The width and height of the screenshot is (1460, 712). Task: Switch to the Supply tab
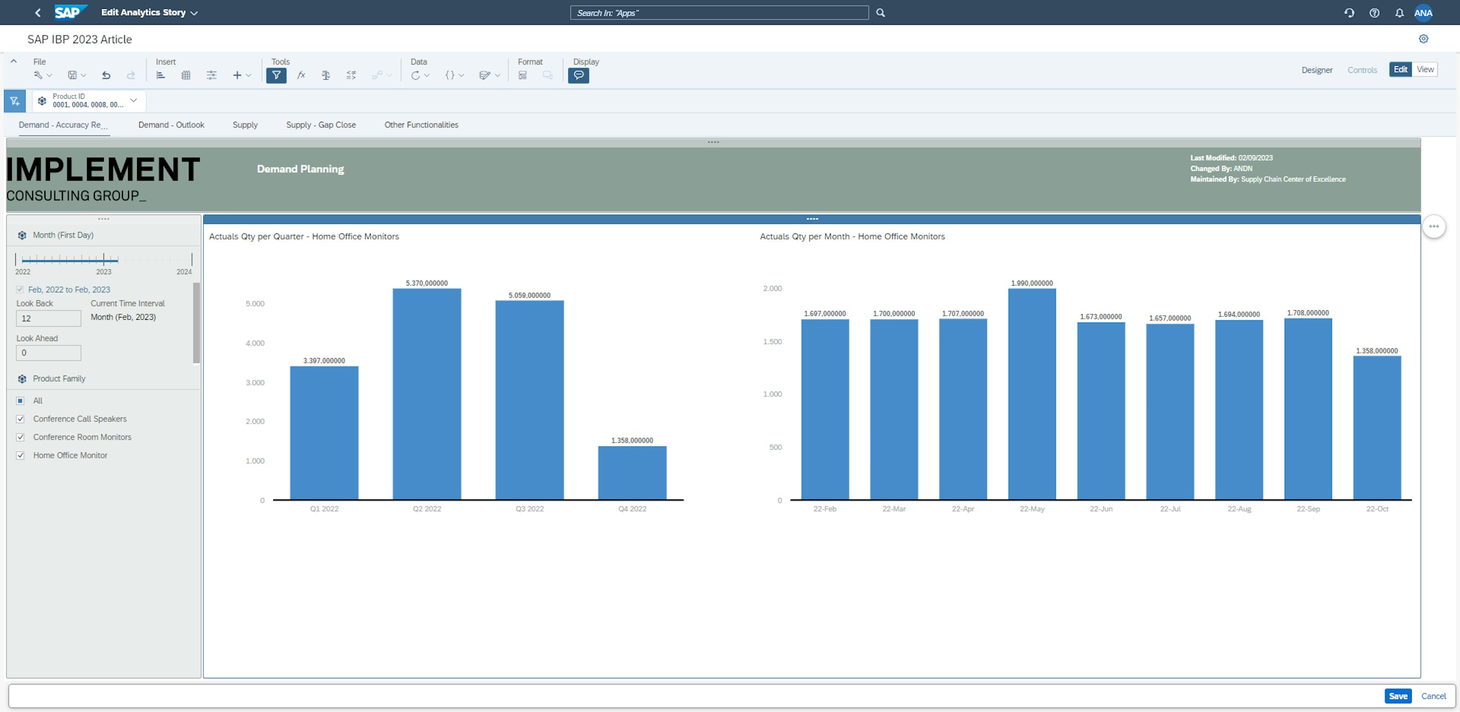(245, 125)
